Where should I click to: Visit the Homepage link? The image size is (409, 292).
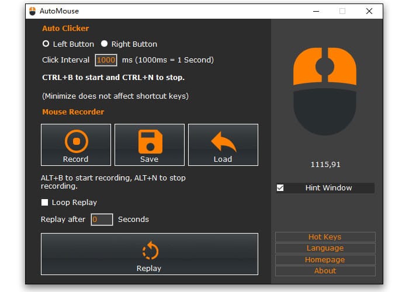point(325,259)
